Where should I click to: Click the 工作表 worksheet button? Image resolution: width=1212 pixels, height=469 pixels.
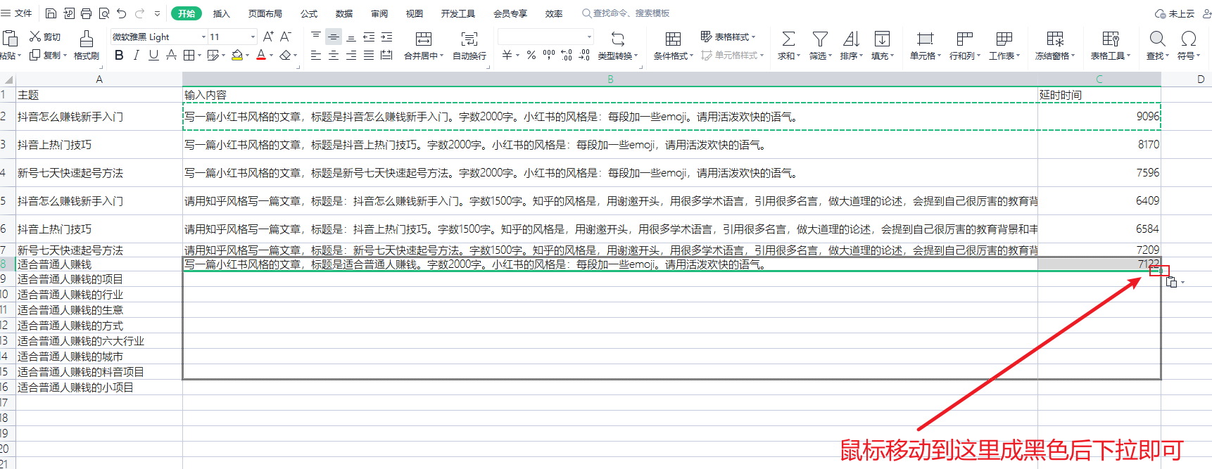click(x=1004, y=45)
